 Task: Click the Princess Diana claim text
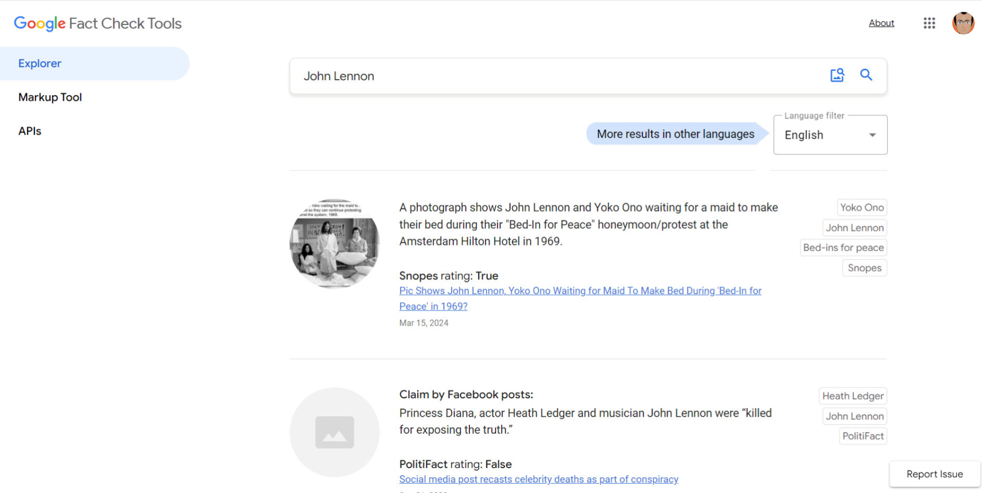pyautogui.click(x=585, y=421)
